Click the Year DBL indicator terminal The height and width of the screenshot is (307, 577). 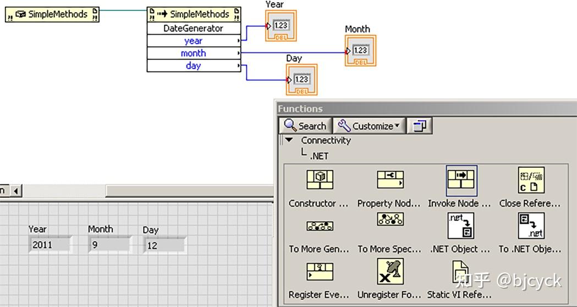281,26
